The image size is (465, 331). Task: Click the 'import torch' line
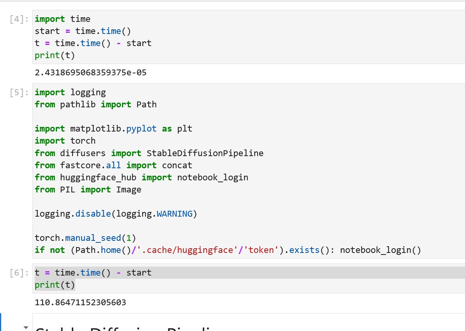click(65, 141)
